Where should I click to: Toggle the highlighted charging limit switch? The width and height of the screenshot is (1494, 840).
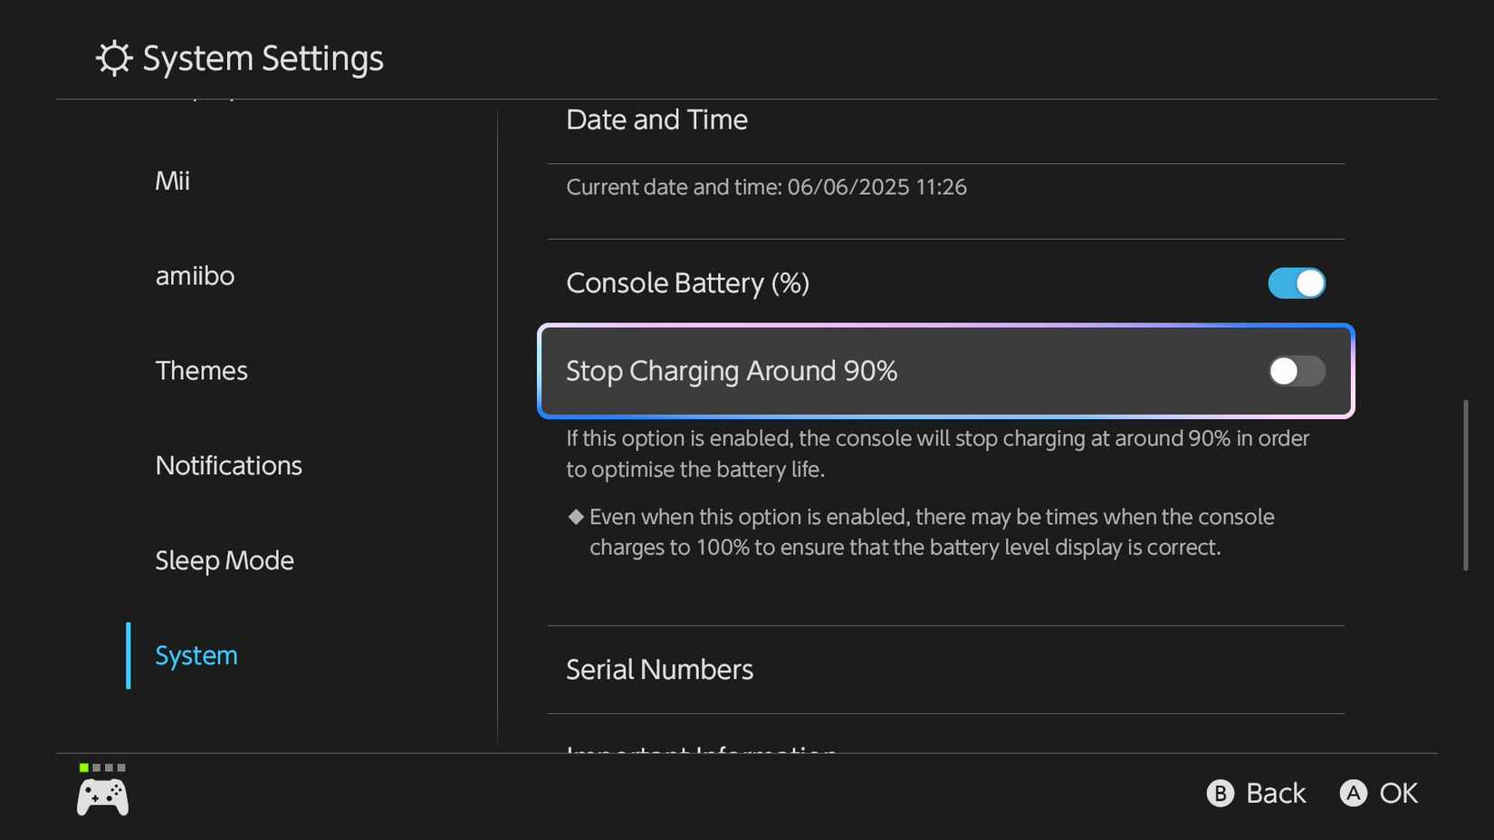[1296, 371]
